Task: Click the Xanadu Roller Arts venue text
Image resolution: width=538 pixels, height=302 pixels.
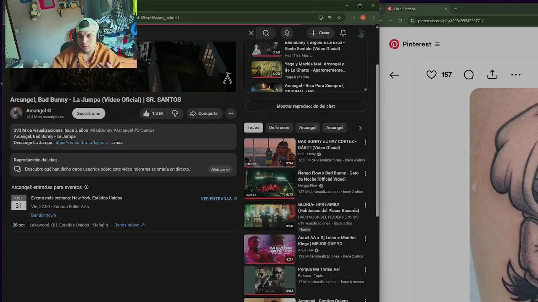Action: coord(71,207)
